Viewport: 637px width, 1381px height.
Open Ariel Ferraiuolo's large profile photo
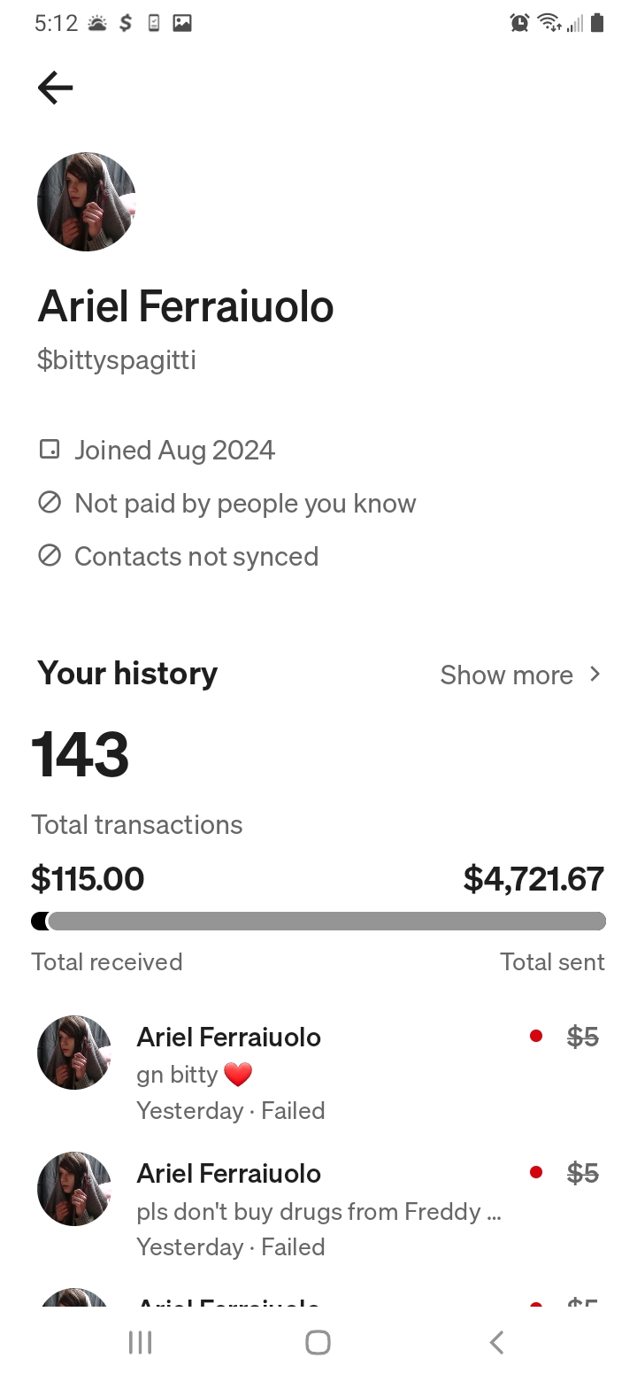[87, 202]
